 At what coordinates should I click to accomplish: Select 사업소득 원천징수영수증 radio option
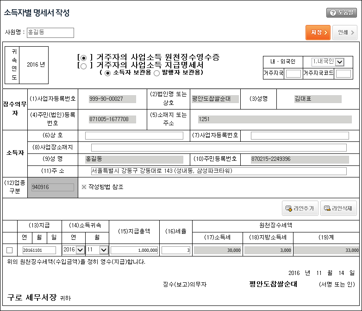(x=84, y=58)
